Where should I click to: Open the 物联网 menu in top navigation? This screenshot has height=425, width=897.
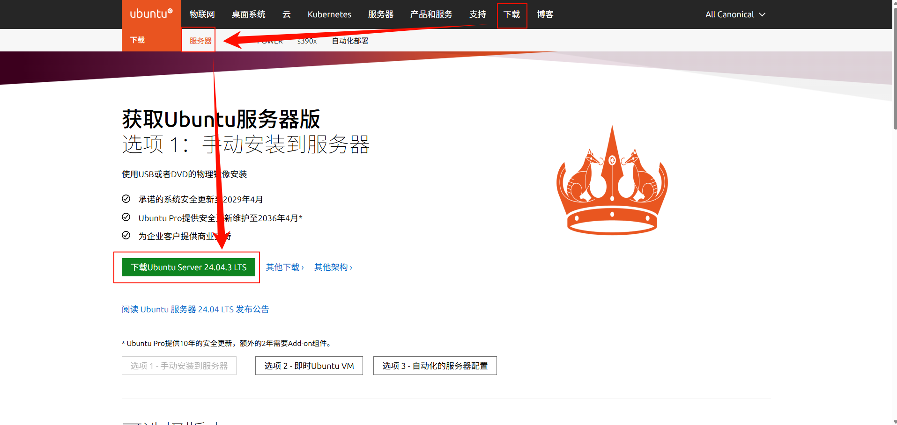(x=202, y=14)
